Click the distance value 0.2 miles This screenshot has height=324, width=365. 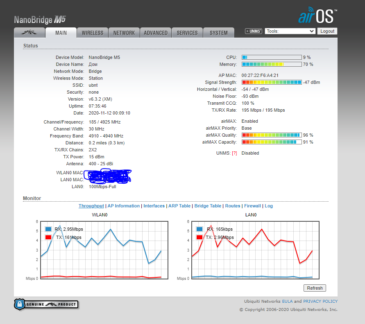coord(107,143)
